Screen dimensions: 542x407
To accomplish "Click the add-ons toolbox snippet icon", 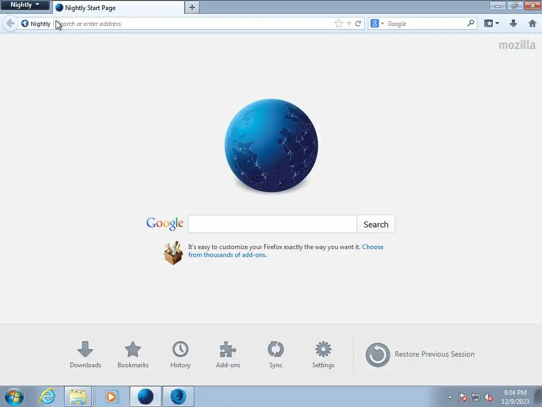I will pyautogui.click(x=173, y=253).
